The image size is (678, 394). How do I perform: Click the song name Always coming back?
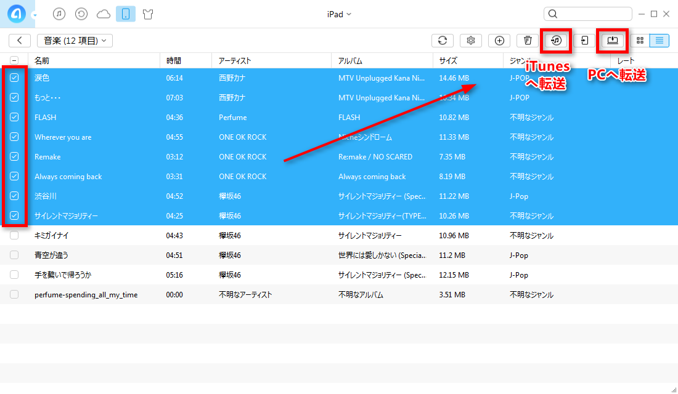click(68, 177)
